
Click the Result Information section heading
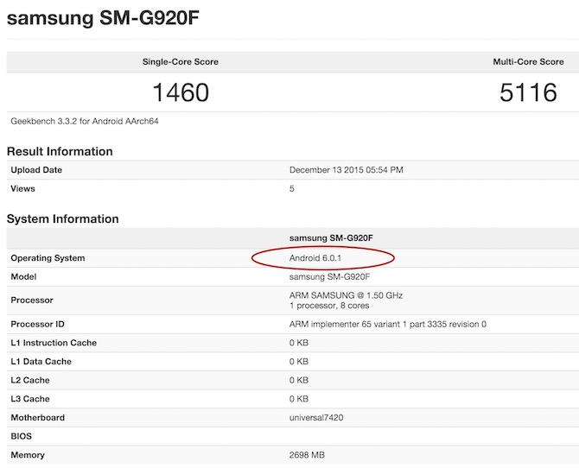[x=60, y=151]
